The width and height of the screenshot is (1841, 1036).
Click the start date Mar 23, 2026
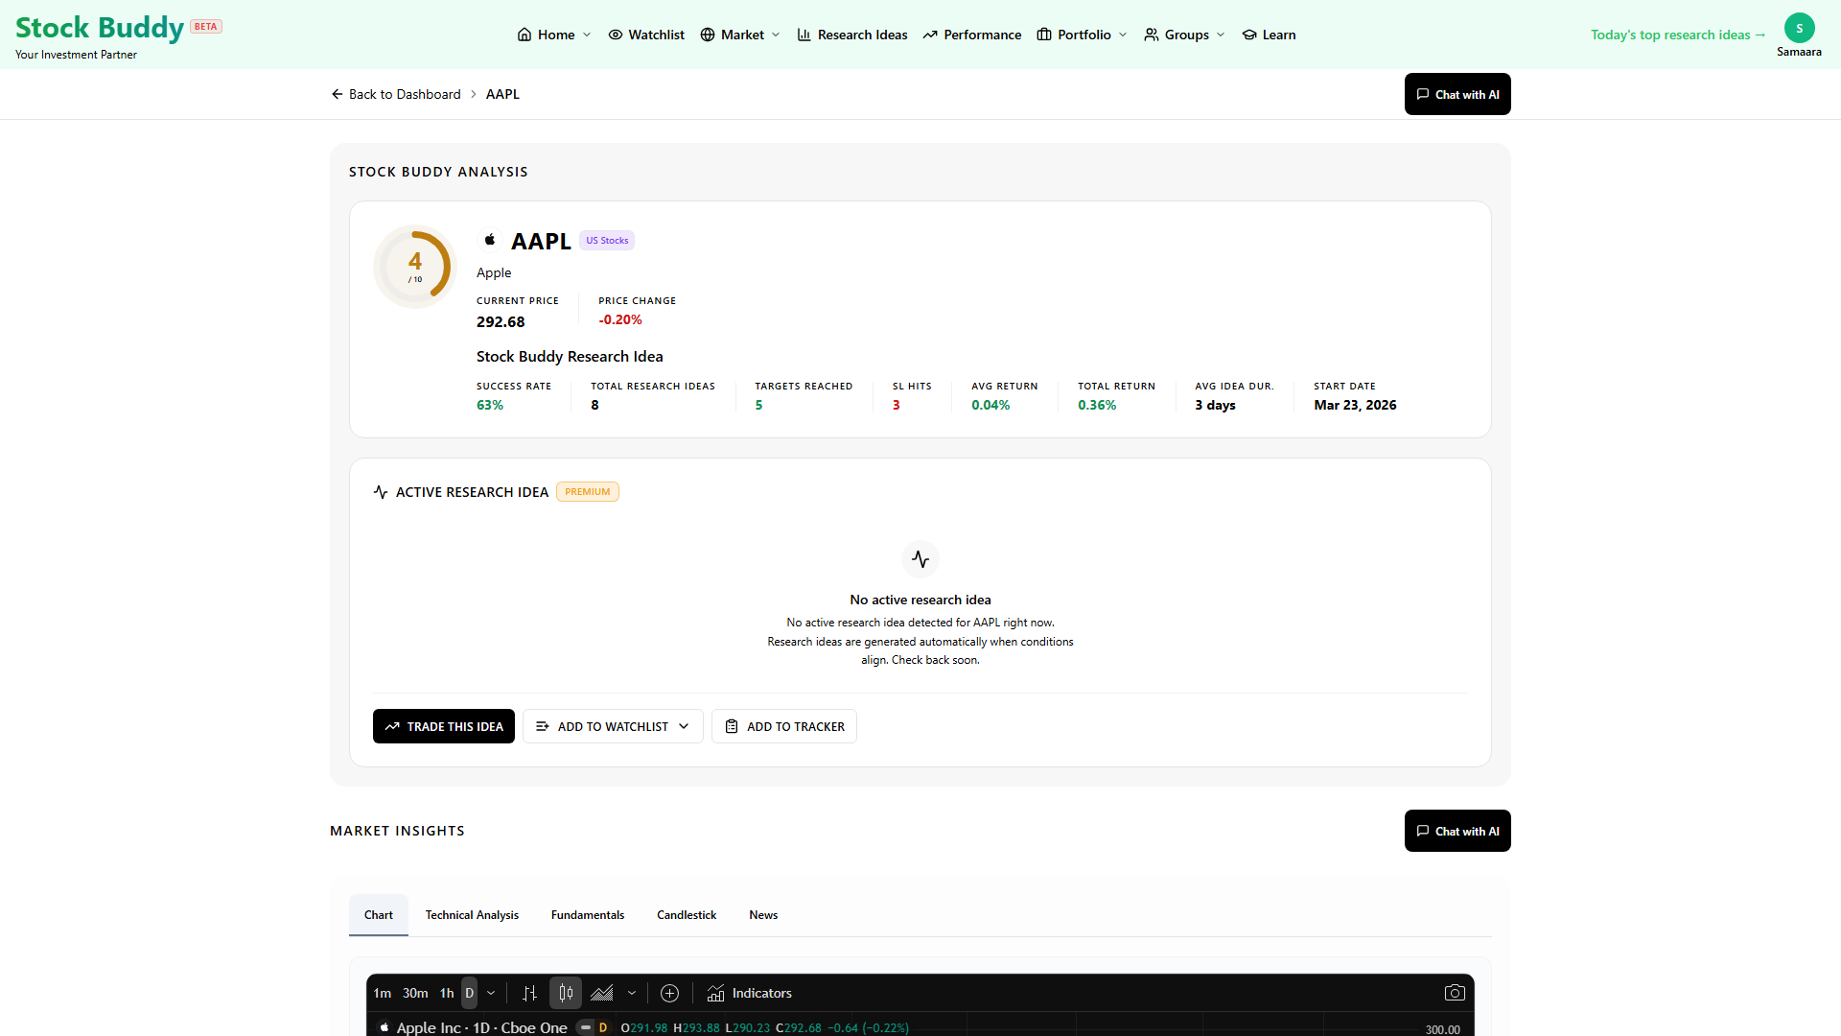click(1355, 405)
